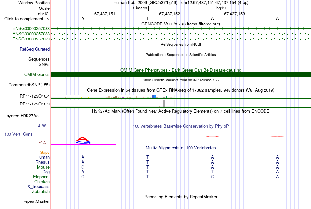
Task: Click the Common dbSNP(155) track label
Action: point(29,85)
